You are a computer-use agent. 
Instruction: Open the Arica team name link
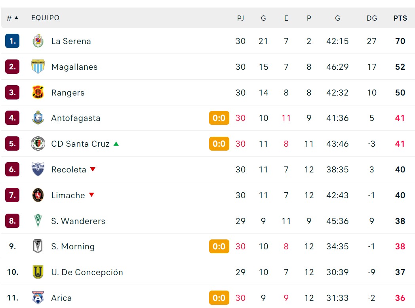pyautogui.click(x=61, y=298)
